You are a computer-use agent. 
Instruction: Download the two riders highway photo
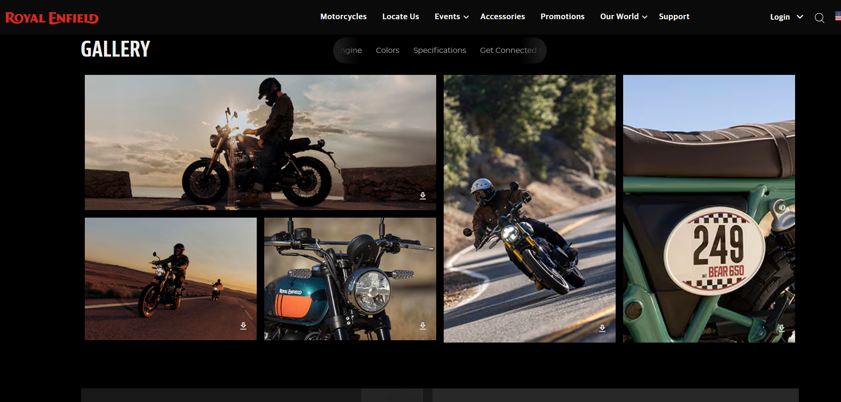243,326
